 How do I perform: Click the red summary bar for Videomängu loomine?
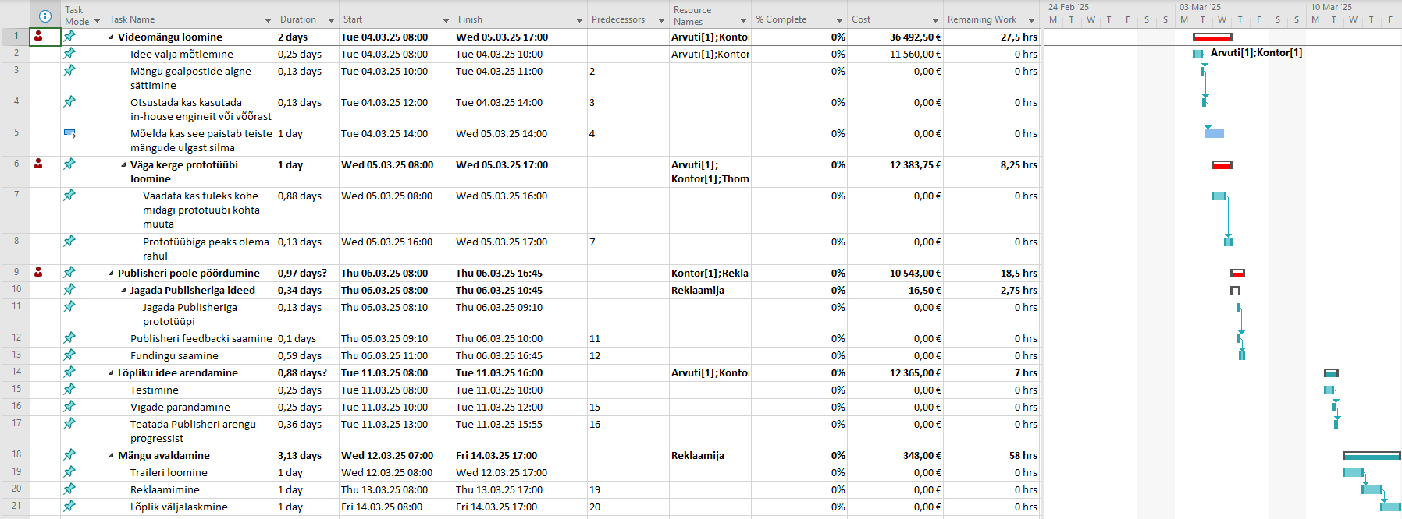coord(1212,37)
